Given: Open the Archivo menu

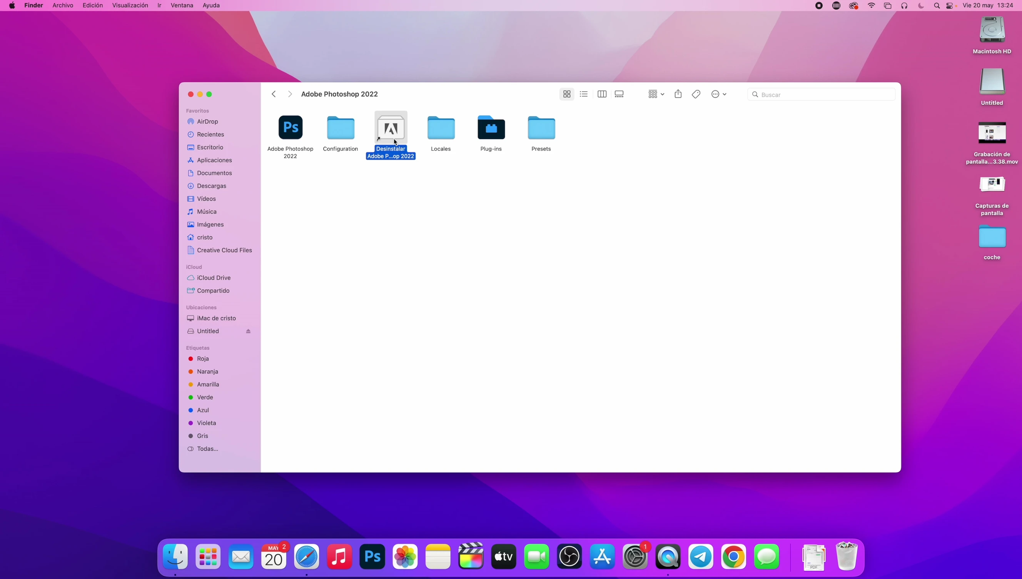Looking at the screenshot, I should click(63, 5).
